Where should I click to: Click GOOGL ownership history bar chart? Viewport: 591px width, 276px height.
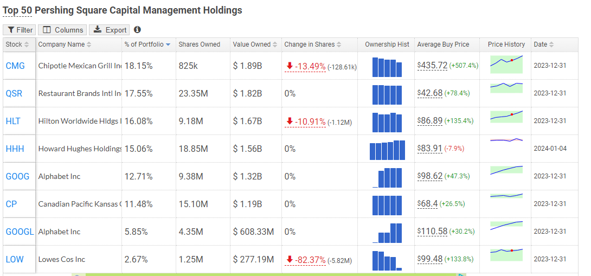coord(387,233)
